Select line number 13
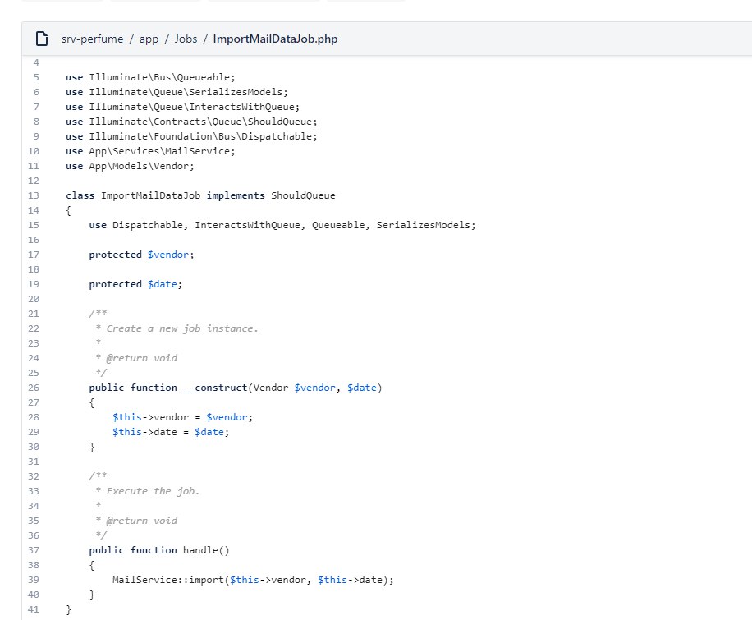The width and height of the screenshot is (752, 620). [33, 195]
